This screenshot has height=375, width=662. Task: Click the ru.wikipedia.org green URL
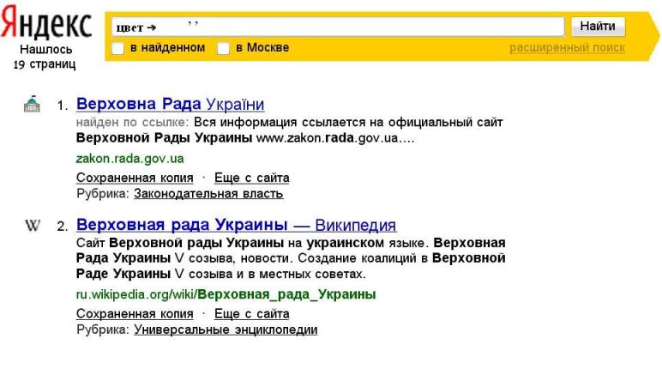[226, 294]
